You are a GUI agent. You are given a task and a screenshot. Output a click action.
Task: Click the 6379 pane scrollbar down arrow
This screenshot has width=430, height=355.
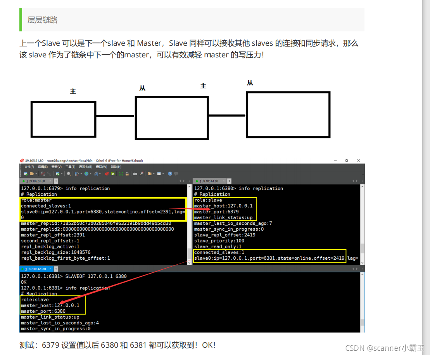(x=189, y=263)
